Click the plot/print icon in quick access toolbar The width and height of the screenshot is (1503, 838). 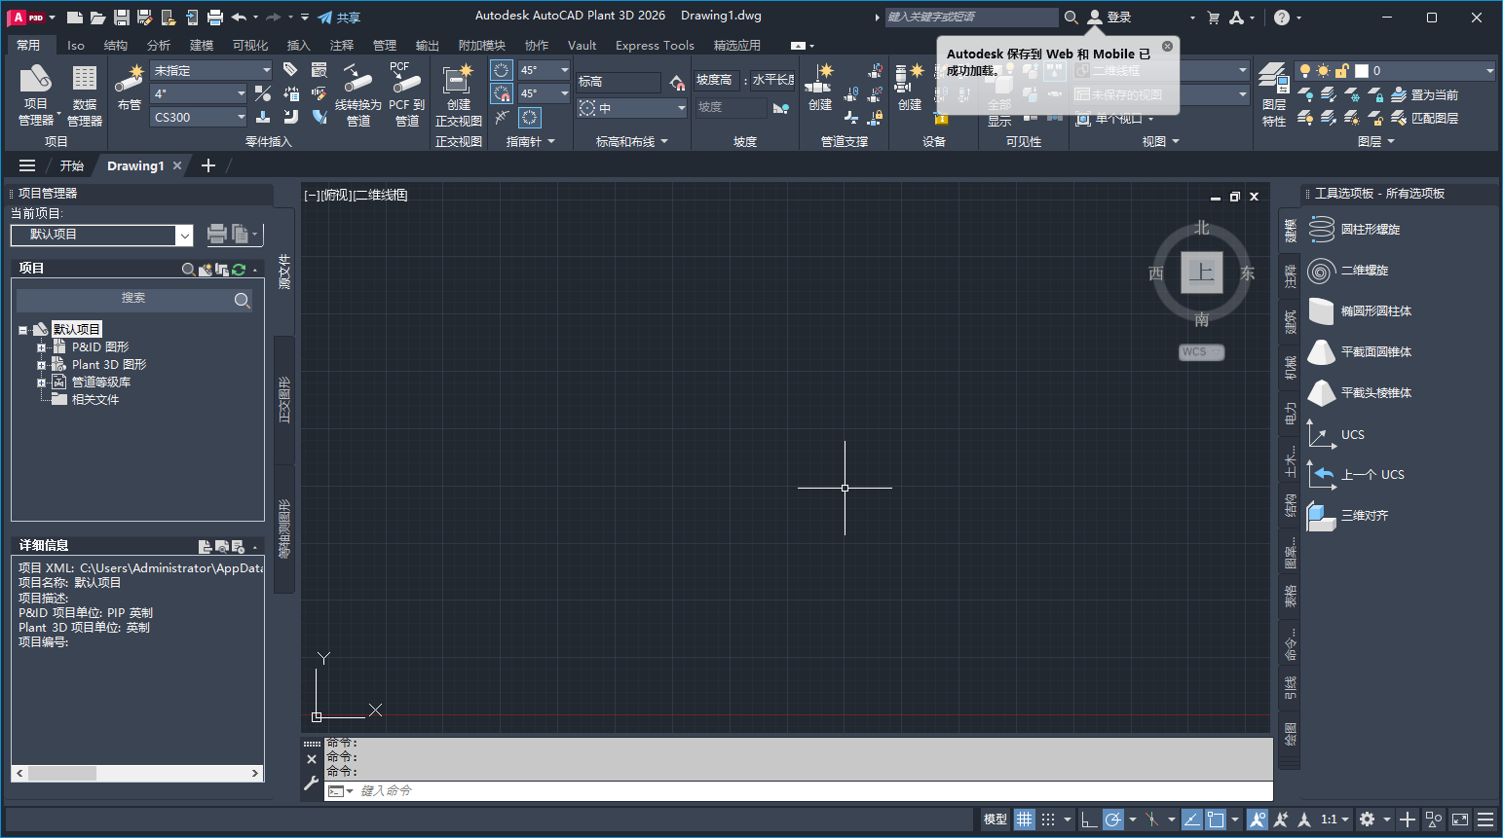[x=215, y=18]
